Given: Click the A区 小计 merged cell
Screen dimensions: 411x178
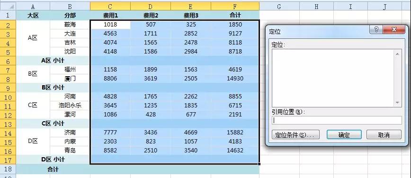Looking at the screenshot, I should click(53, 61).
